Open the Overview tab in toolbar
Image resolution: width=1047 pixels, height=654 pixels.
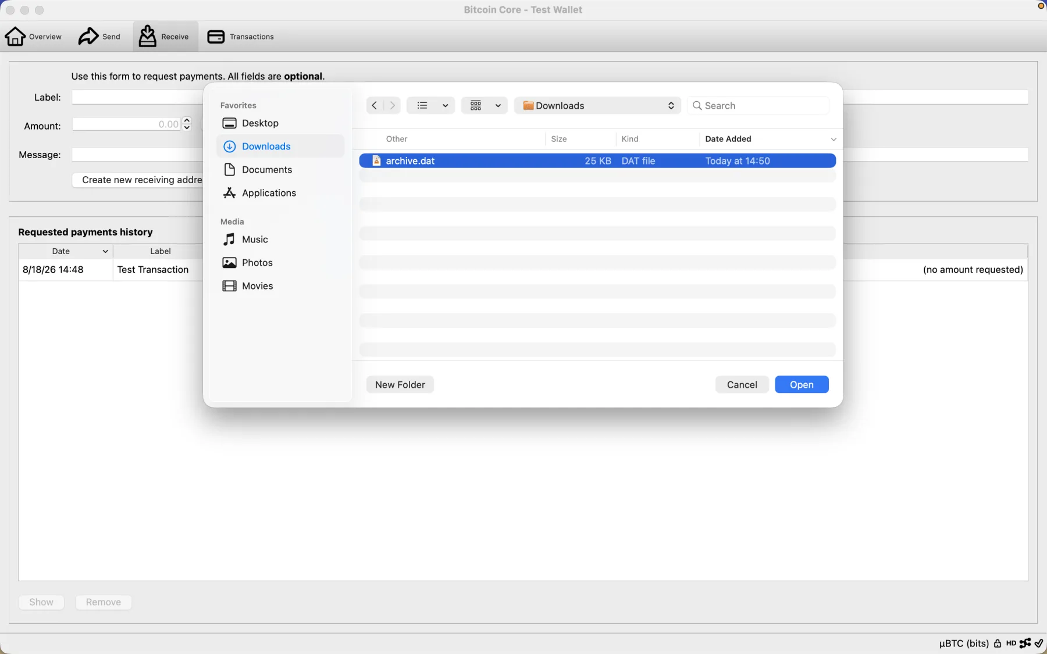click(x=33, y=37)
